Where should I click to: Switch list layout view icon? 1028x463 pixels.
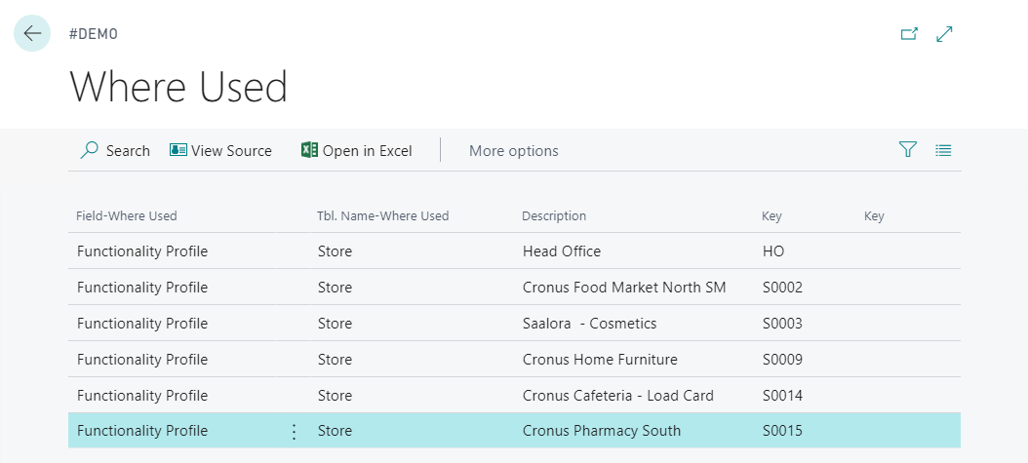[x=943, y=150]
